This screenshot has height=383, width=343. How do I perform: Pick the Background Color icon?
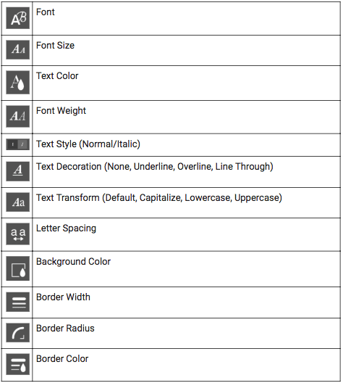18,268
